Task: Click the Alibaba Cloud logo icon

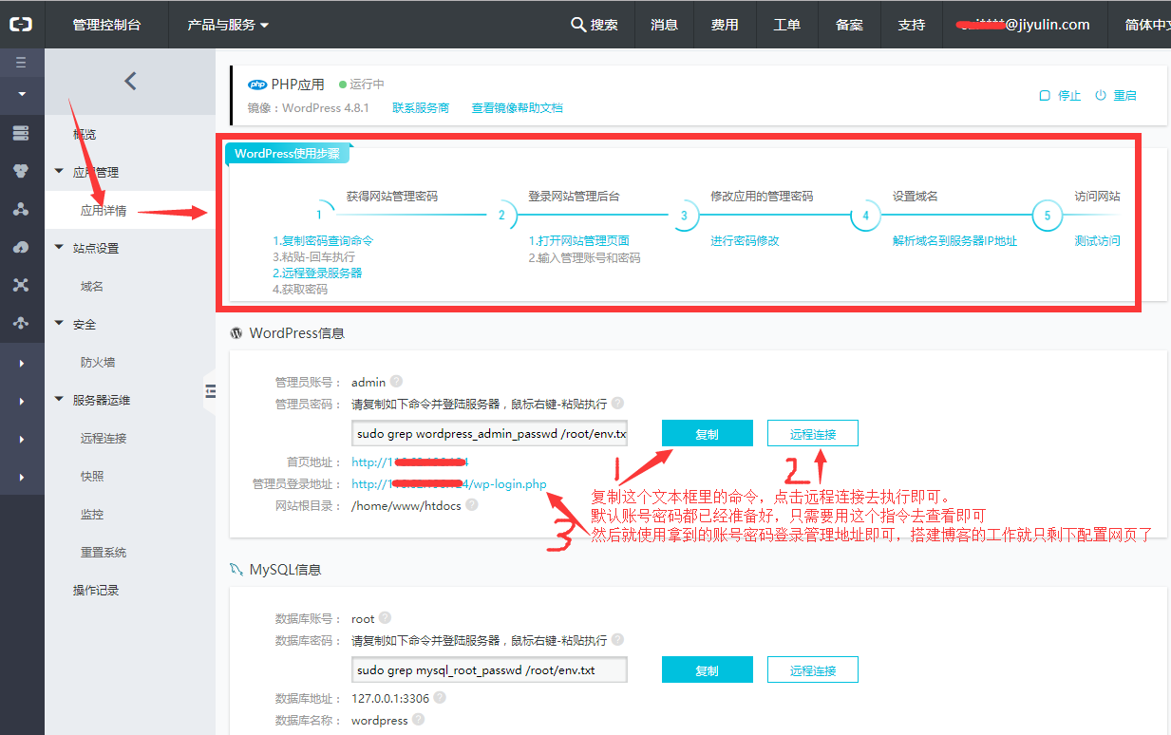Action: [21, 24]
